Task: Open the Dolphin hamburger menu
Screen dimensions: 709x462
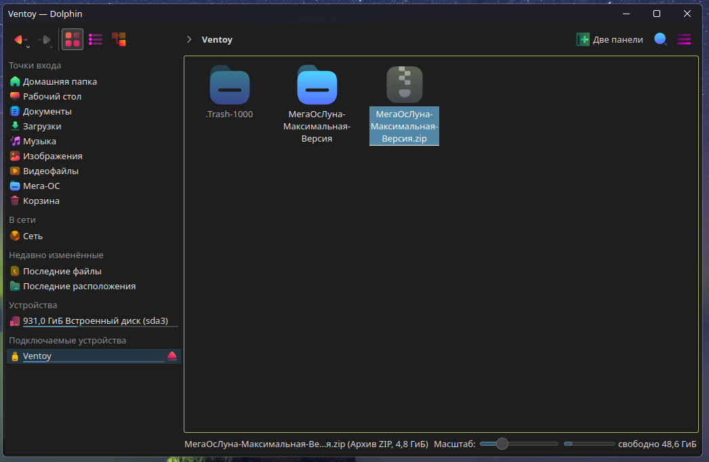Action: coord(684,39)
